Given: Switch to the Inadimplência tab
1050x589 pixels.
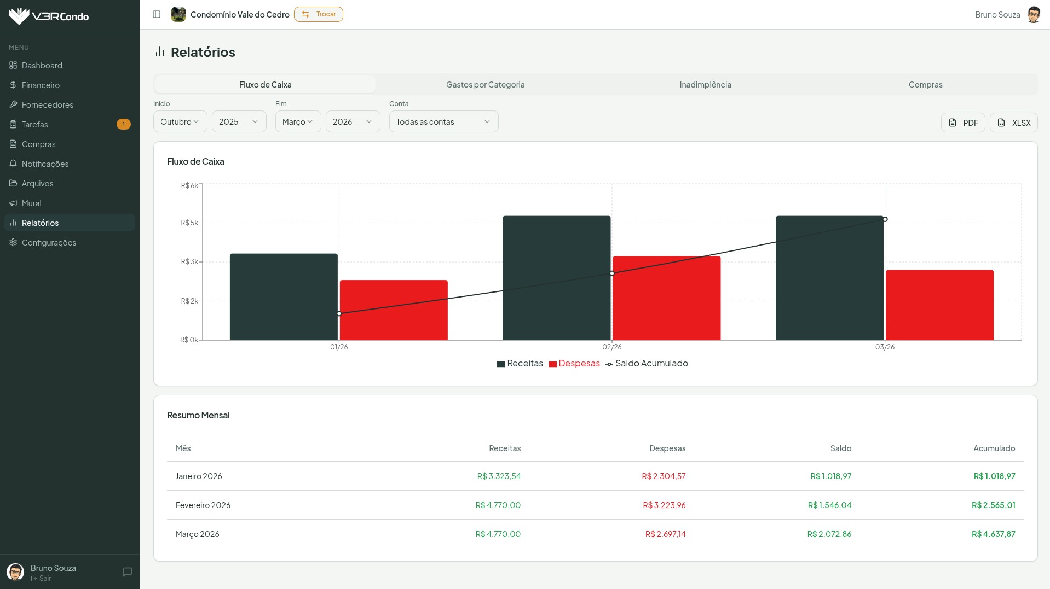Looking at the screenshot, I should [x=705, y=85].
